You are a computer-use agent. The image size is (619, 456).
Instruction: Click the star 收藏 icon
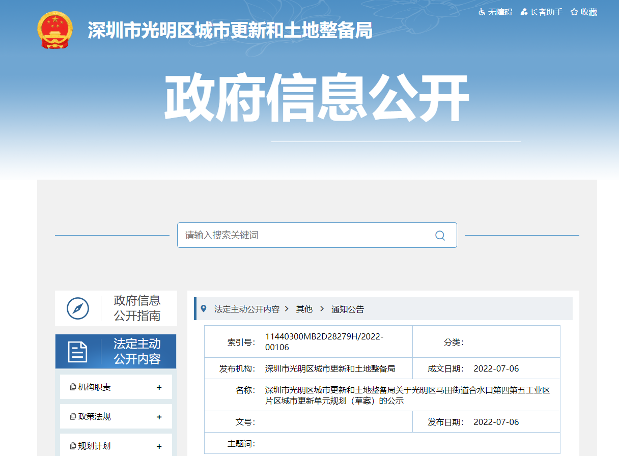574,12
